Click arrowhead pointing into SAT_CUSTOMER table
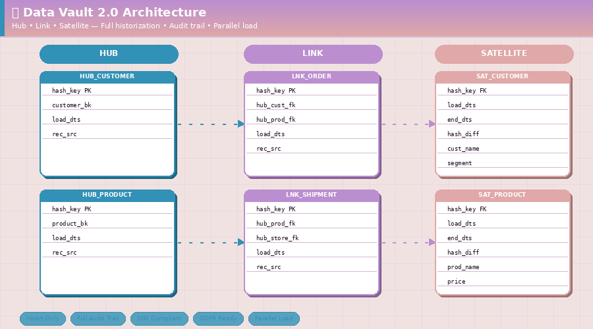 point(432,124)
